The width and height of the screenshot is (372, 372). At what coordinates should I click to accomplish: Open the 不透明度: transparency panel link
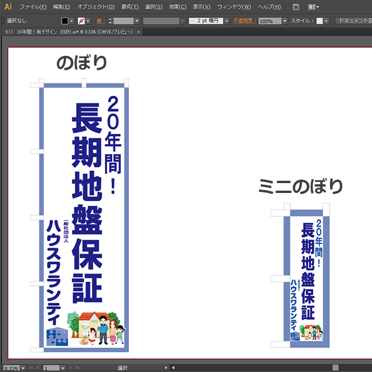(245, 21)
